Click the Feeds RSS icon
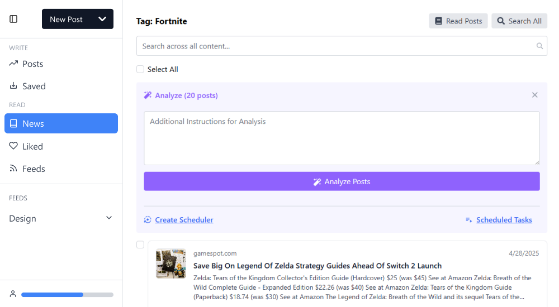 click(x=13, y=169)
